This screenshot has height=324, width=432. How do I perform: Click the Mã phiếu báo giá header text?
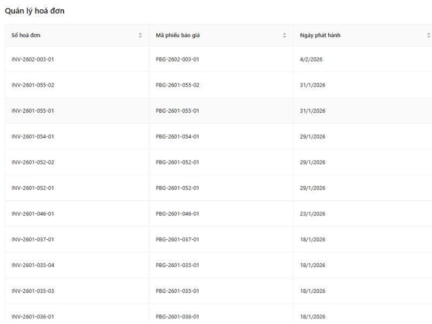(178, 36)
